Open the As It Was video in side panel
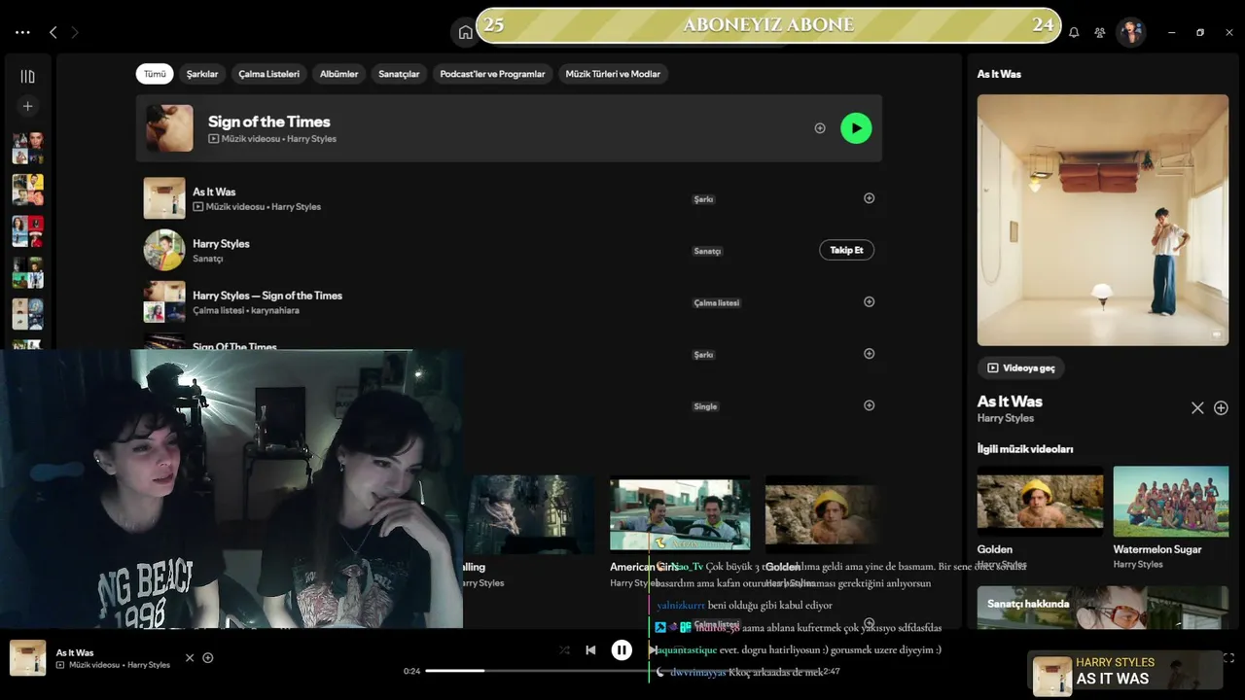 1103,220
